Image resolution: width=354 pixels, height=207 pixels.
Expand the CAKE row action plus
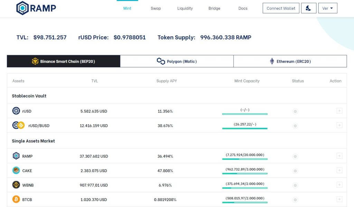click(x=339, y=170)
